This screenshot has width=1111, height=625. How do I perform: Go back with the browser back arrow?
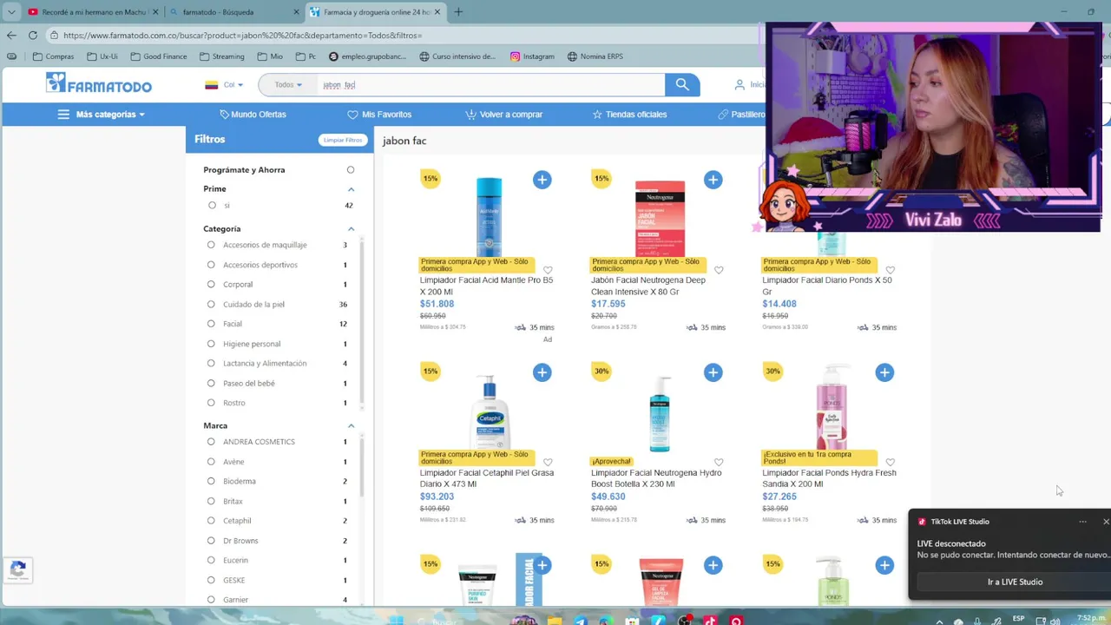tap(11, 35)
